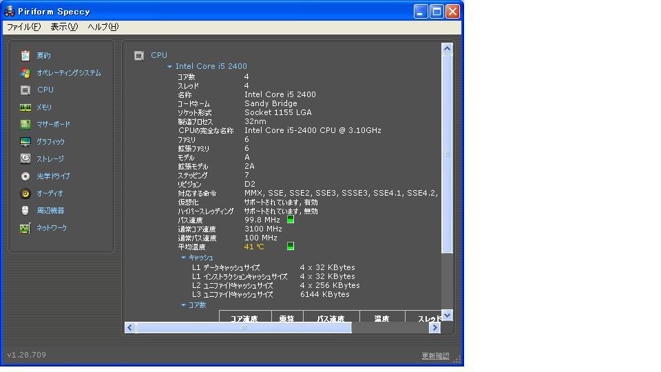Click the CPU chip icon heading the details panel
The height and width of the screenshot is (372, 661).
pos(138,55)
